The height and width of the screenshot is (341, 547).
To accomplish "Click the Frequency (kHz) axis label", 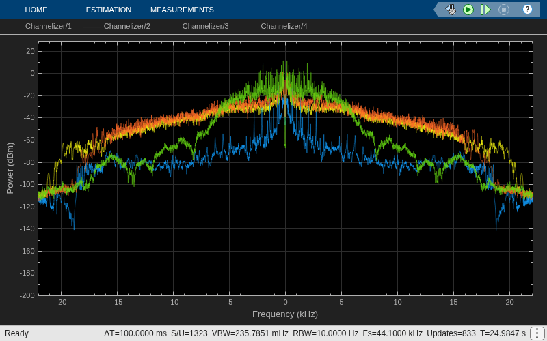I will pyautogui.click(x=285, y=314).
